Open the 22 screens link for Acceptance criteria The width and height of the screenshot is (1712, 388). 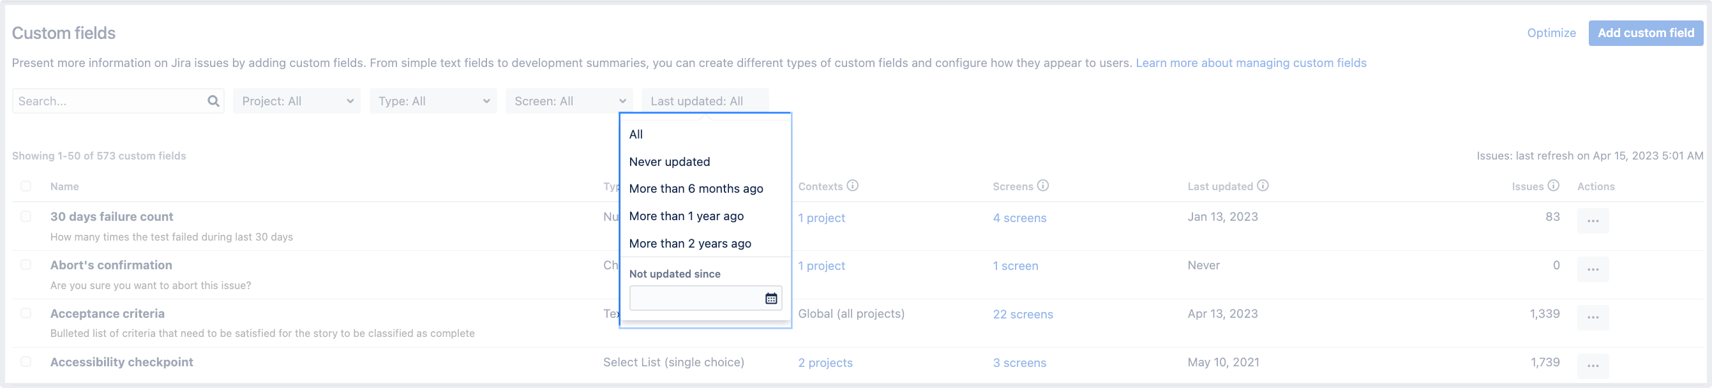tap(1023, 314)
